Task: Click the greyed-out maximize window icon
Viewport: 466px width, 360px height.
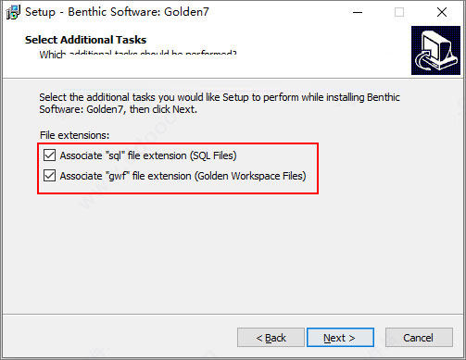Action: (399, 12)
